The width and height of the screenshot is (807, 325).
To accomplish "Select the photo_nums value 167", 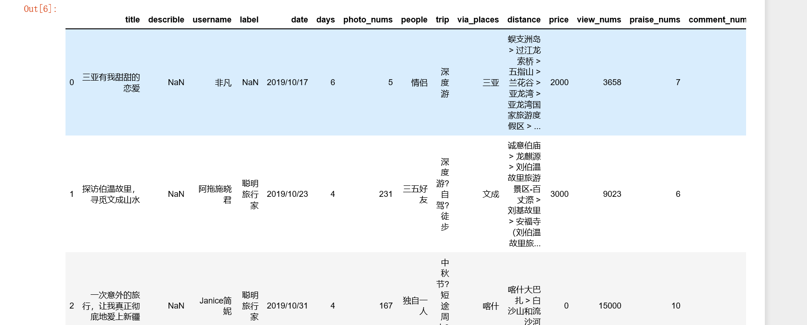I will 386,306.
